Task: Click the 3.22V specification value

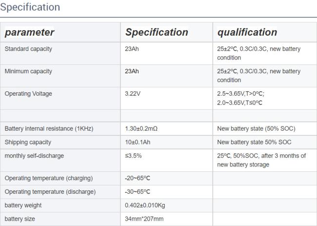Action: point(133,94)
